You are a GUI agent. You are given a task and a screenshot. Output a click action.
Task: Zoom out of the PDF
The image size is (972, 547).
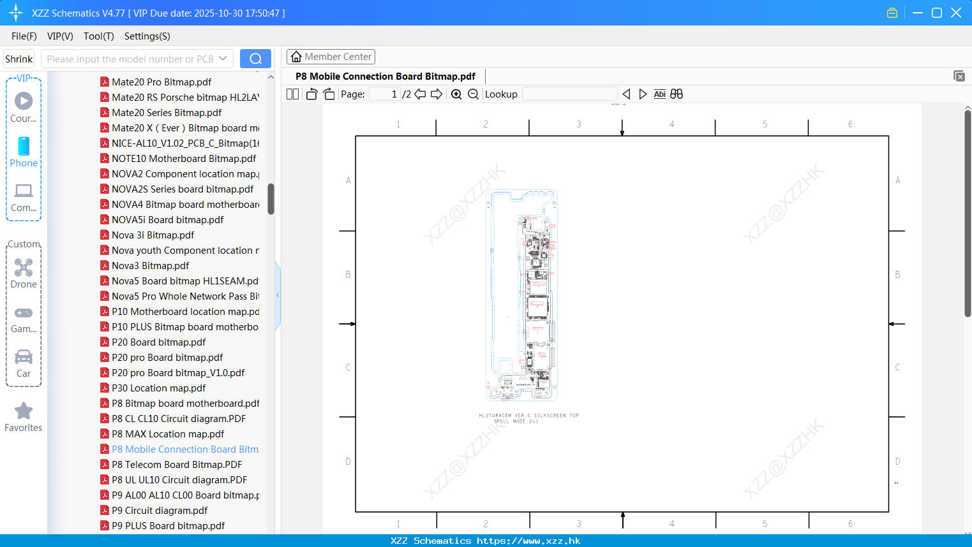(473, 94)
